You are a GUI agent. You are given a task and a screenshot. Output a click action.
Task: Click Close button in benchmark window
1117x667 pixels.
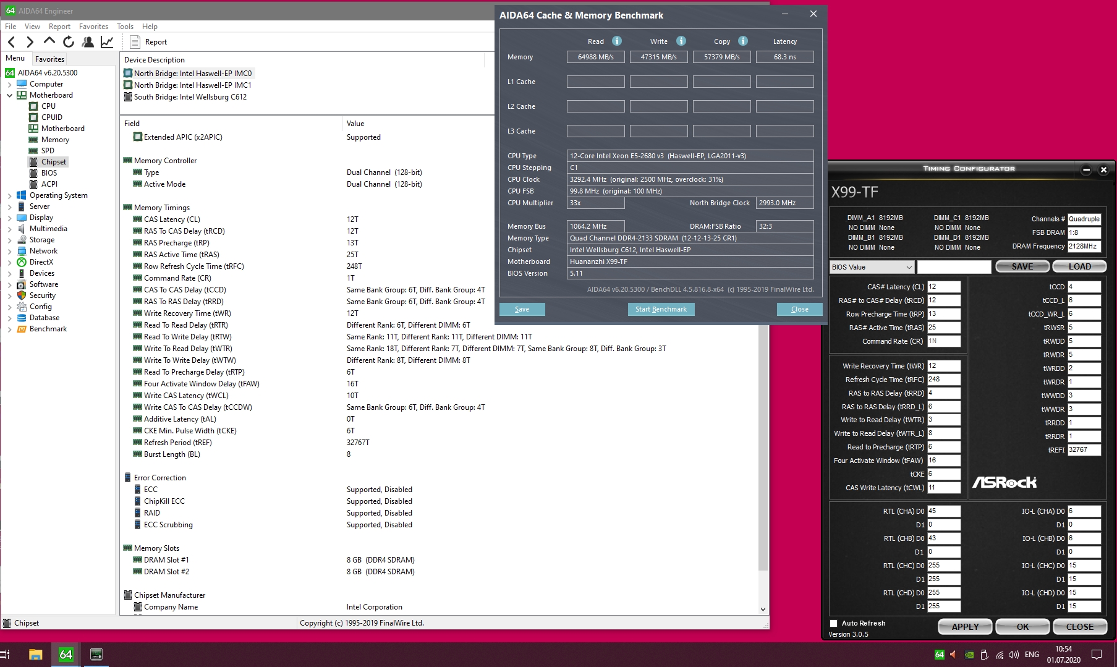click(799, 309)
